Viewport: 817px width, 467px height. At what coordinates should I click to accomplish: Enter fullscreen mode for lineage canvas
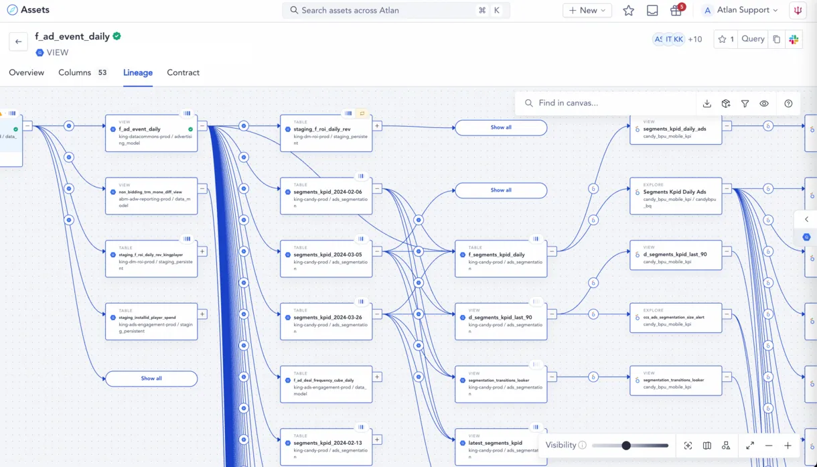tap(750, 446)
